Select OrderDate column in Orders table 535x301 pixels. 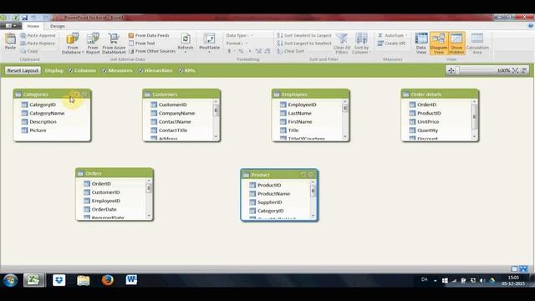click(x=104, y=210)
